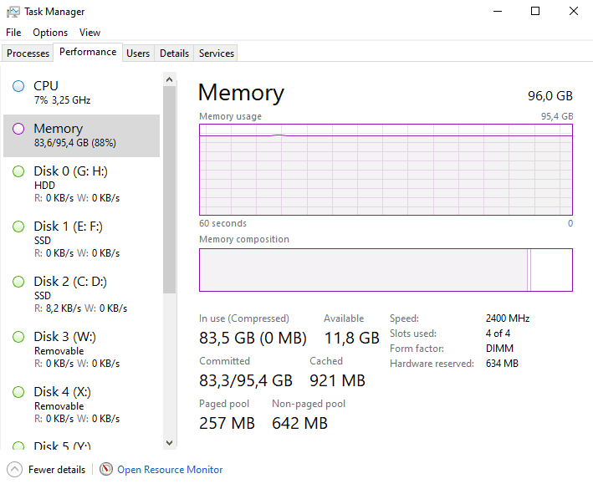Click the sidebar scroll up arrow
The width and height of the screenshot is (593, 489).
(170, 79)
